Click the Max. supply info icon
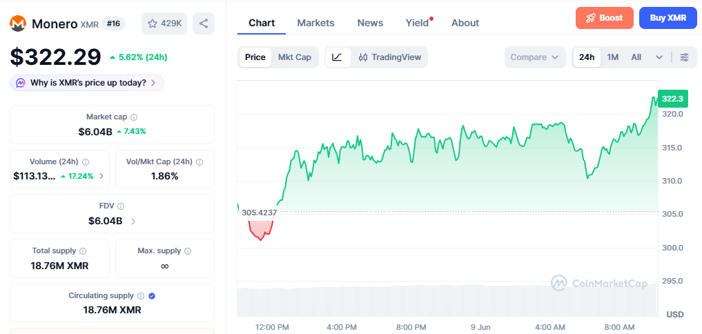Viewport: 702px width, 334px height. click(x=188, y=250)
